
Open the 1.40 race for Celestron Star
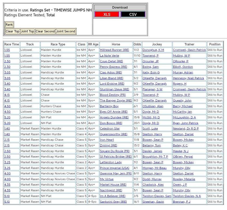[7, 128]
